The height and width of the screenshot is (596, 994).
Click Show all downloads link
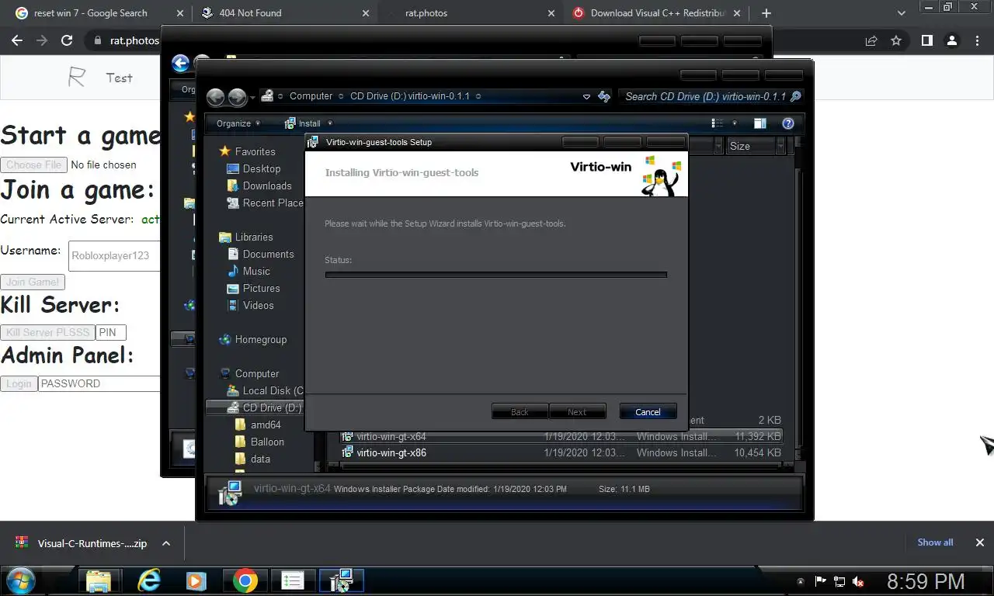coord(935,542)
